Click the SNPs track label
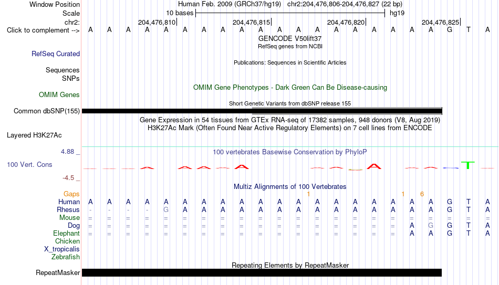The width and height of the screenshot is (499, 285). [x=71, y=78]
